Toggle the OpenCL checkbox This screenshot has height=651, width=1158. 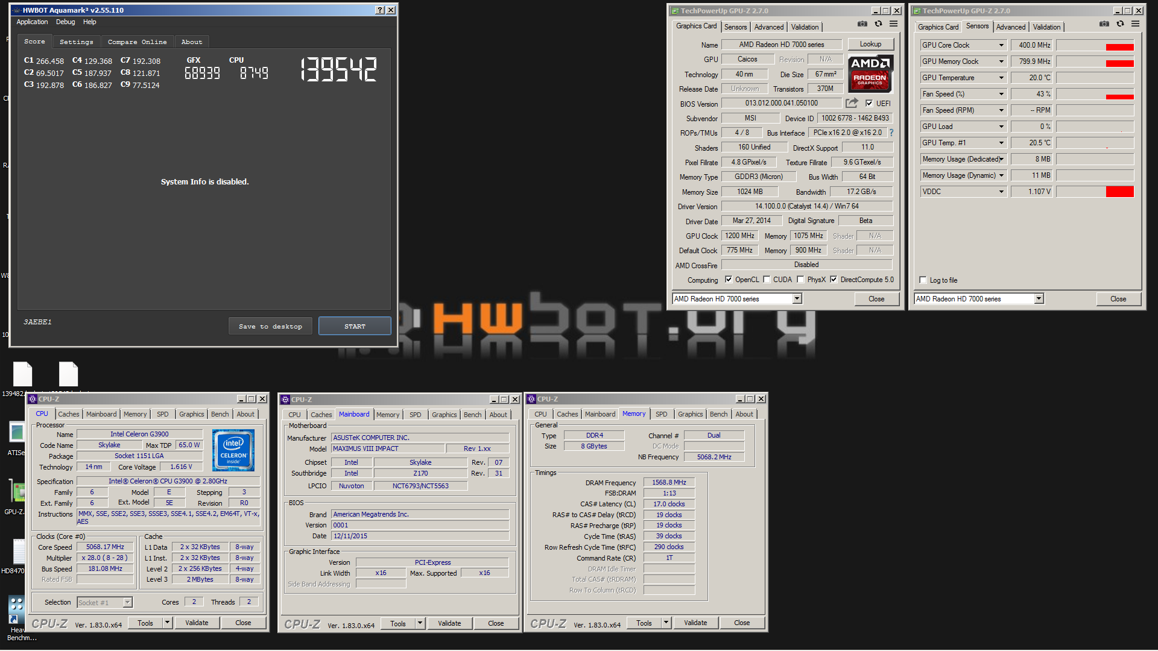(x=729, y=279)
